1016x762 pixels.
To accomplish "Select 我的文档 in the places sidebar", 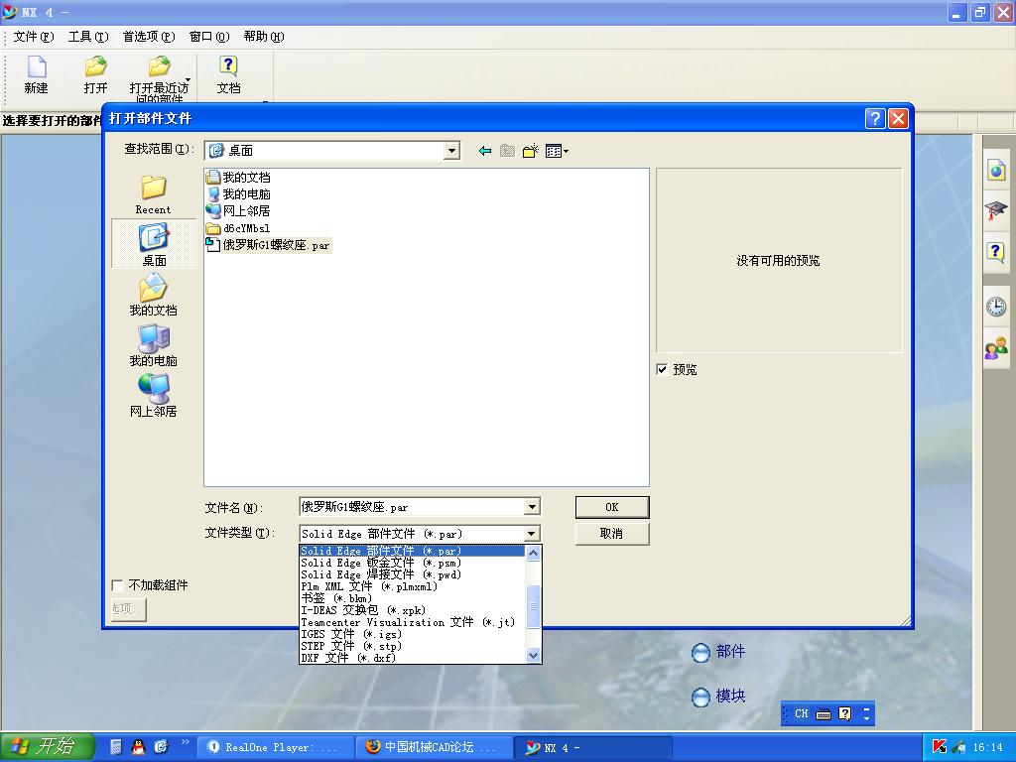I will (154, 294).
